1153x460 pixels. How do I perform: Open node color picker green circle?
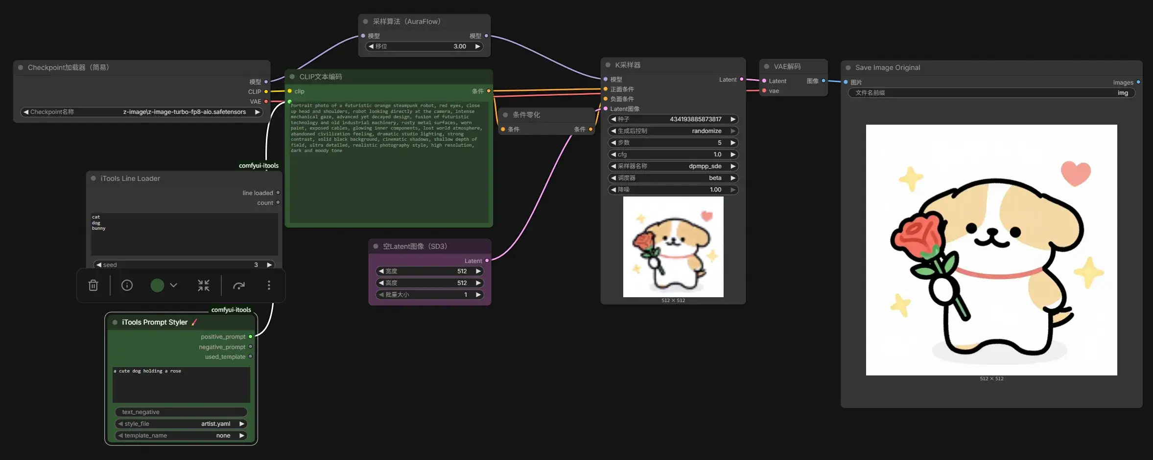pos(157,285)
